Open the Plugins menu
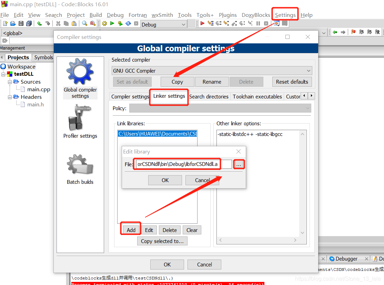Image resolution: width=384 pixels, height=285 pixels. tap(228, 15)
